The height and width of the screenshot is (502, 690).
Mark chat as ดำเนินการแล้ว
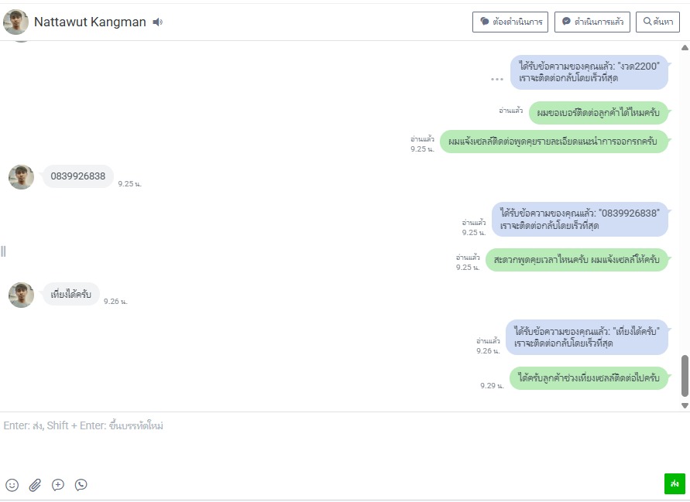(x=592, y=22)
